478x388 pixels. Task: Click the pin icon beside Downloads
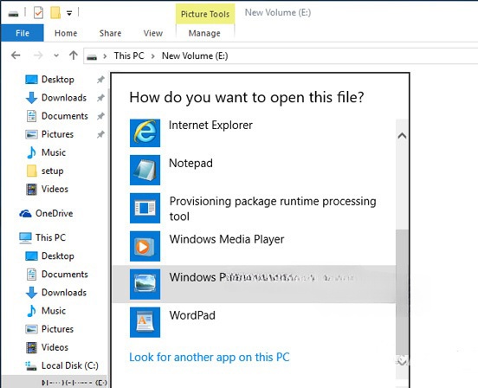(x=100, y=98)
